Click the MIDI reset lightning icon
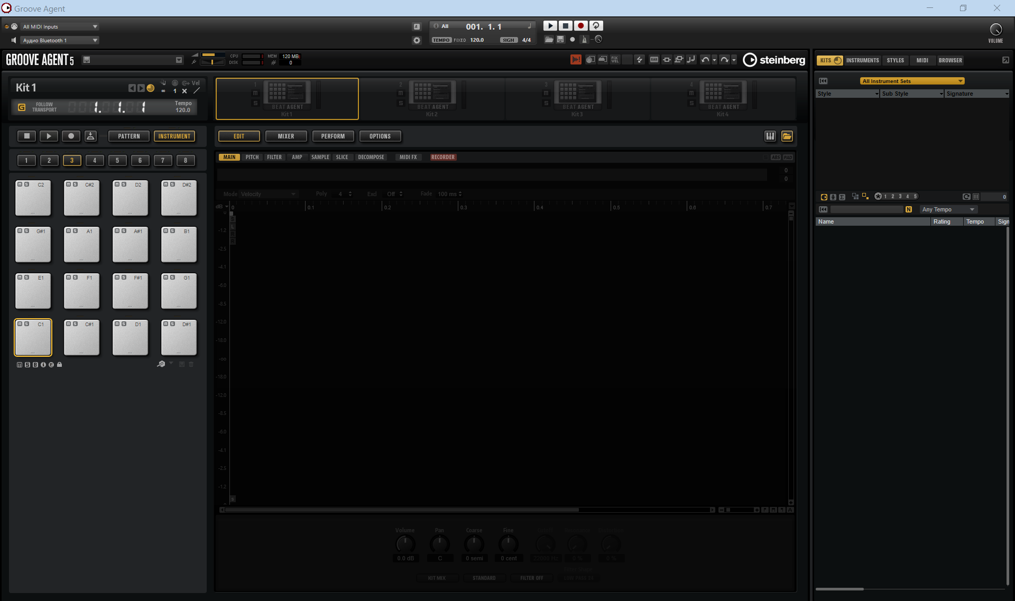The image size is (1015, 601). 640,60
